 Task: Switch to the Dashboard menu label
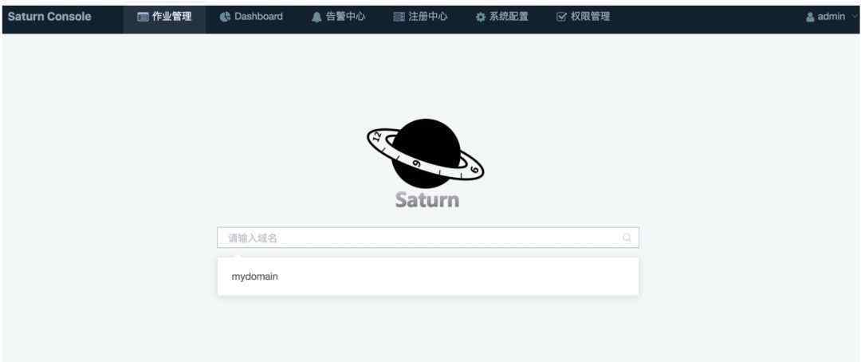(x=258, y=17)
